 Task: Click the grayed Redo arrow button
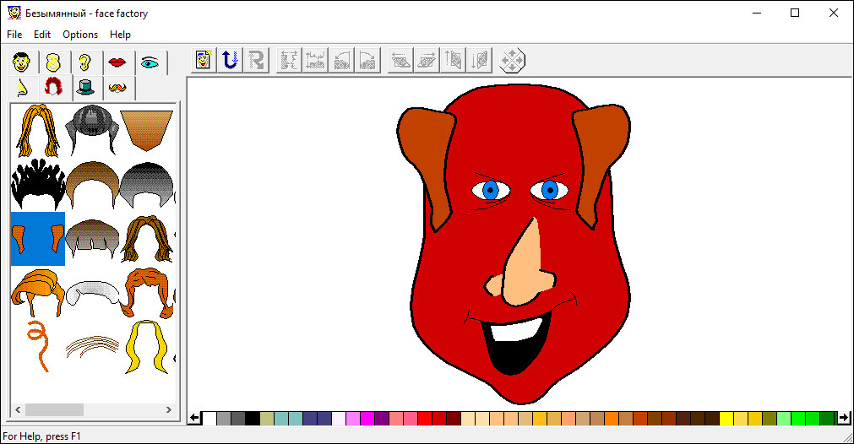point(256,59)
